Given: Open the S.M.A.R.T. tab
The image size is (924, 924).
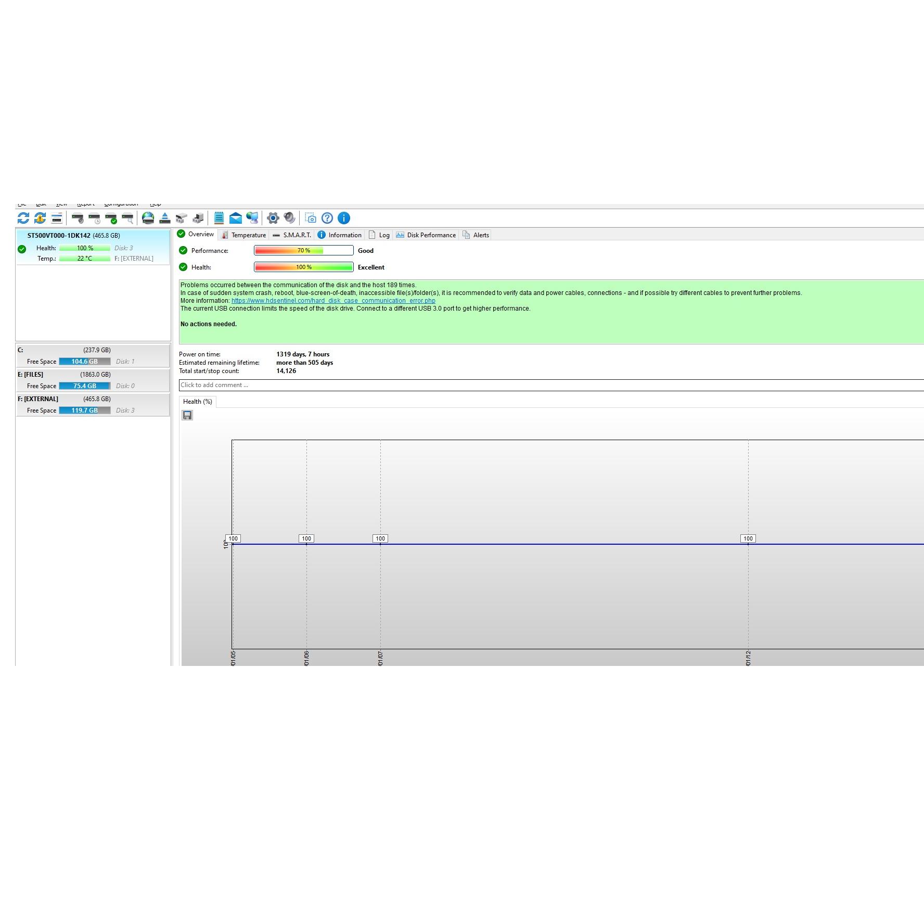Looking at the screenshot, I should pyautogui.click(x=292, y=235).
